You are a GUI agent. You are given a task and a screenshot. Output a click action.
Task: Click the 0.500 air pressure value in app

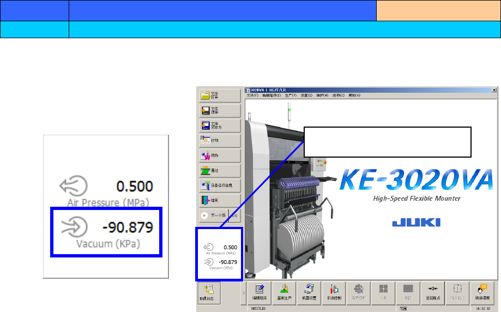click(231, 248)
